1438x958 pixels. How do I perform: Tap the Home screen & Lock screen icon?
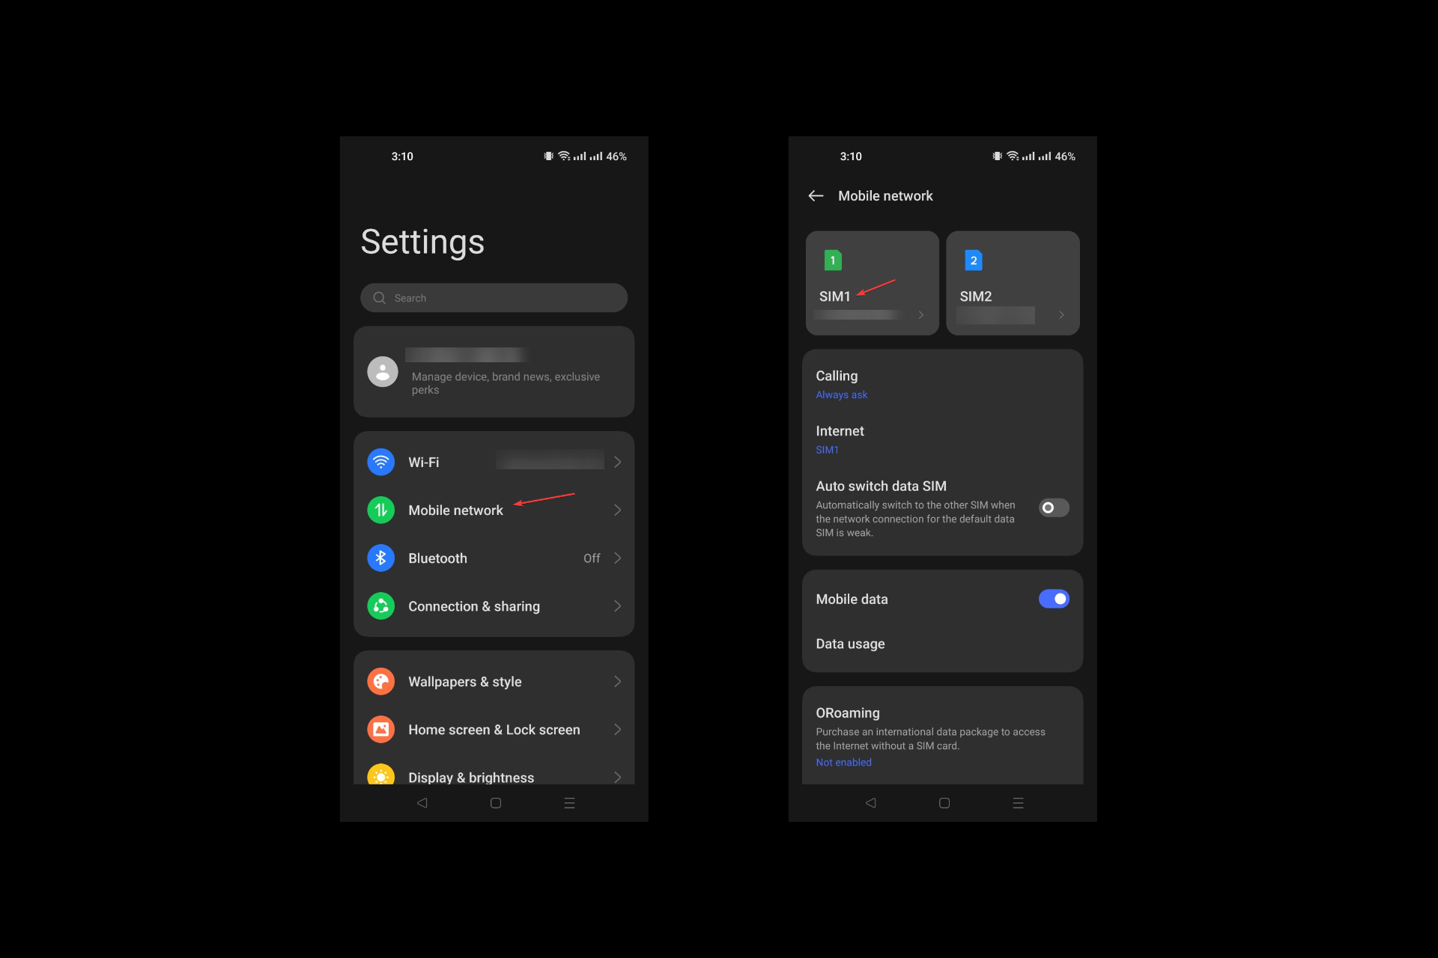pos(382,729)
